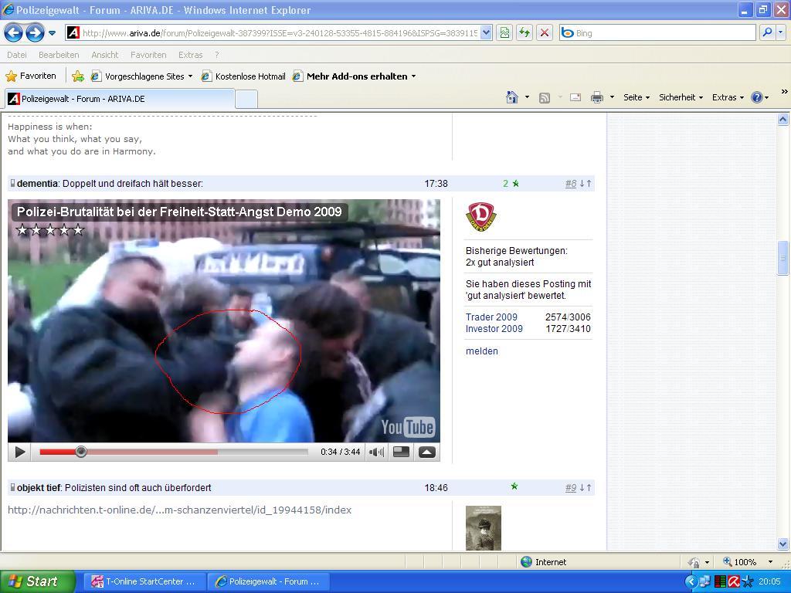
Task: Refresh the page with the reload icon
Action: [x=525, y=32]
